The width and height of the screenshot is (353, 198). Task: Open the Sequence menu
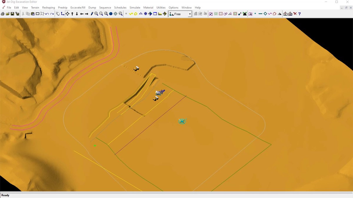105,8
